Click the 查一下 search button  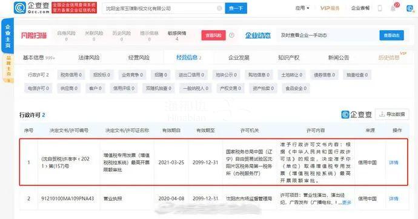[x=236, y=8]
